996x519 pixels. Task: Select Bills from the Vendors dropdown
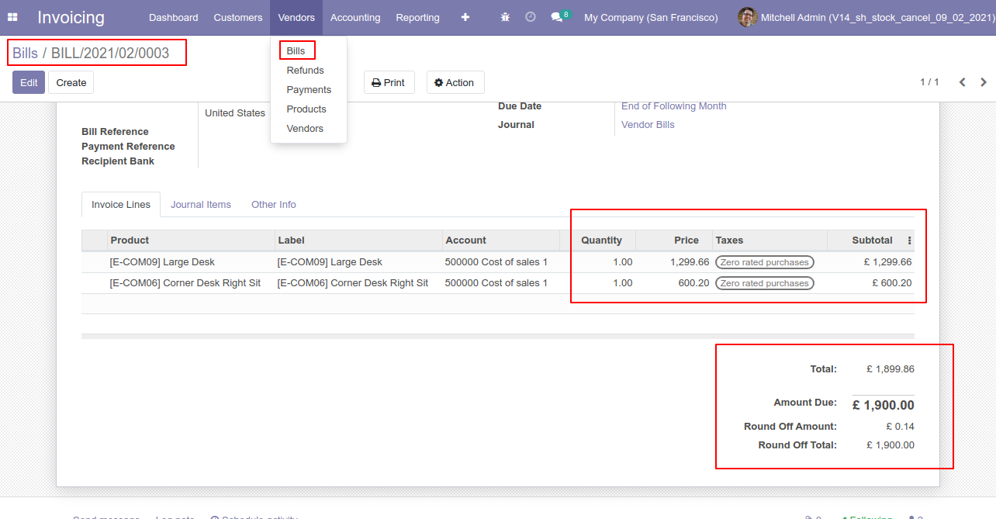pos(296,50)
